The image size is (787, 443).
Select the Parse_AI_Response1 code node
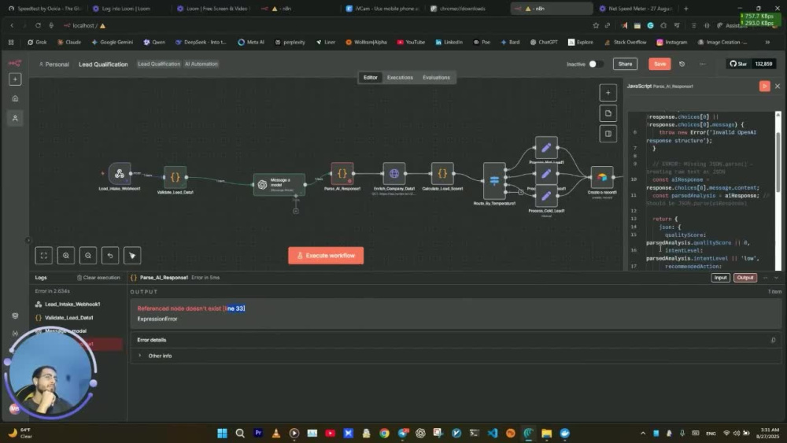click(342, 174)
